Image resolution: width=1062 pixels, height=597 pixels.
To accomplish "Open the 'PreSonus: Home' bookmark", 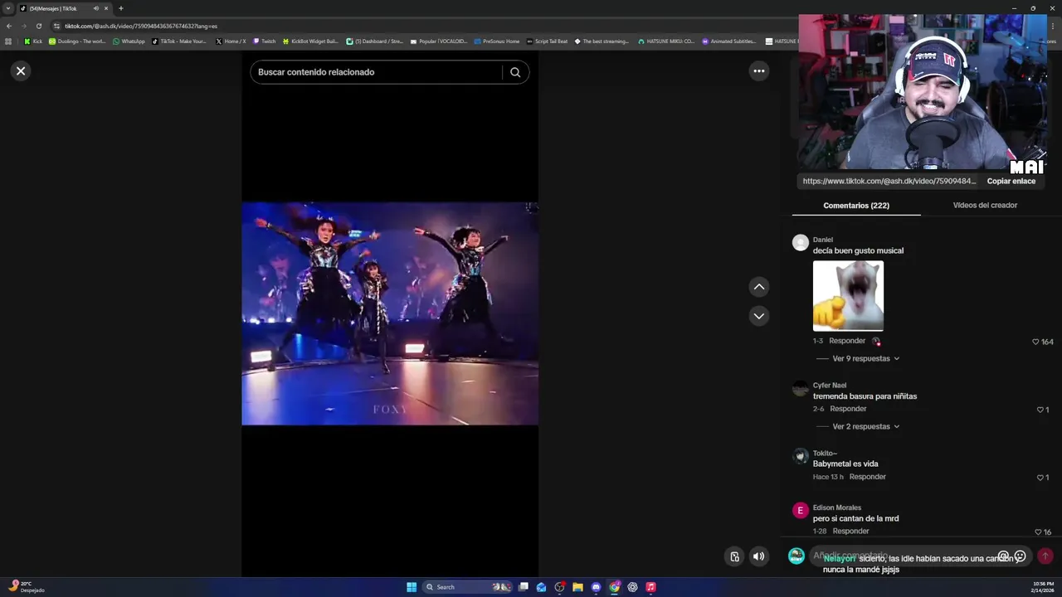I will point(497,41).
